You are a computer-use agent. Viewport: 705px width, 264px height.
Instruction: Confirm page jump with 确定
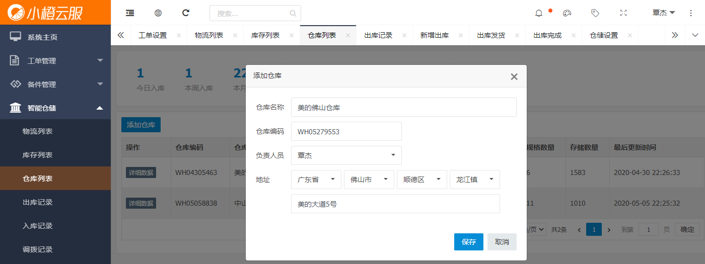point(687,229)
